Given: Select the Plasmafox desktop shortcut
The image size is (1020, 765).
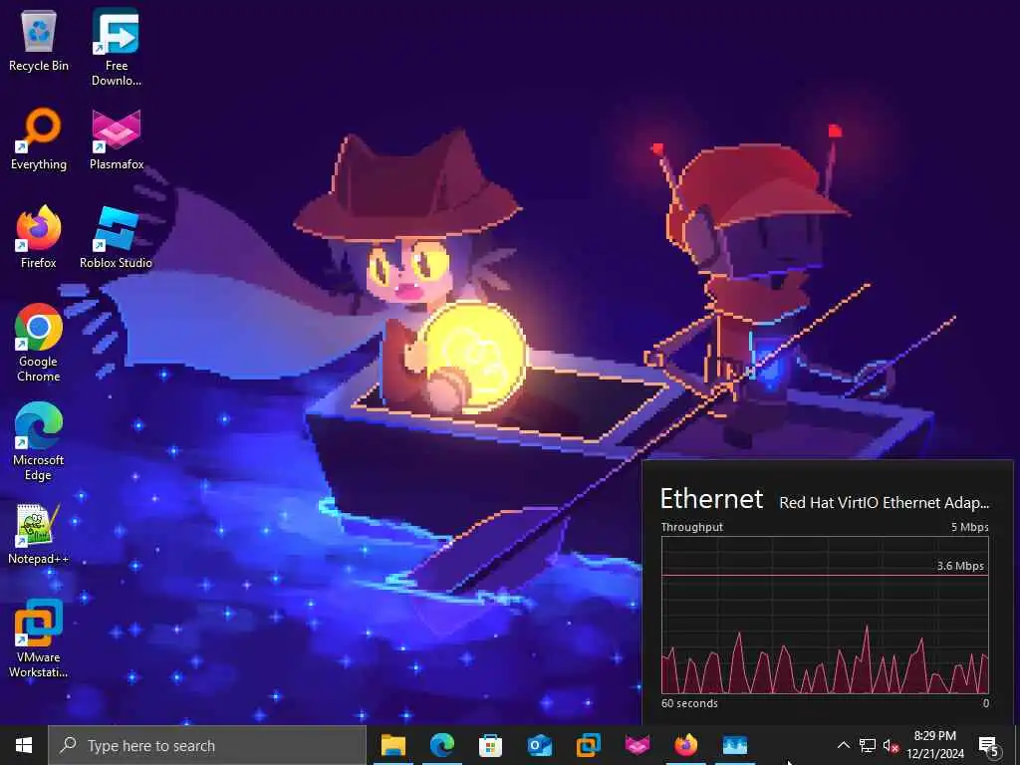Looking at the screenshot, I should coord(116,139).
